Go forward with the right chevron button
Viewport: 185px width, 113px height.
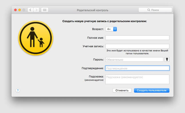pos(36,10)
